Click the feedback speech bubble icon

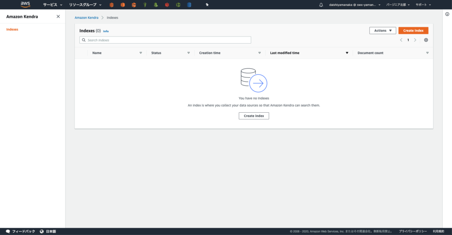tap(8, 231)
